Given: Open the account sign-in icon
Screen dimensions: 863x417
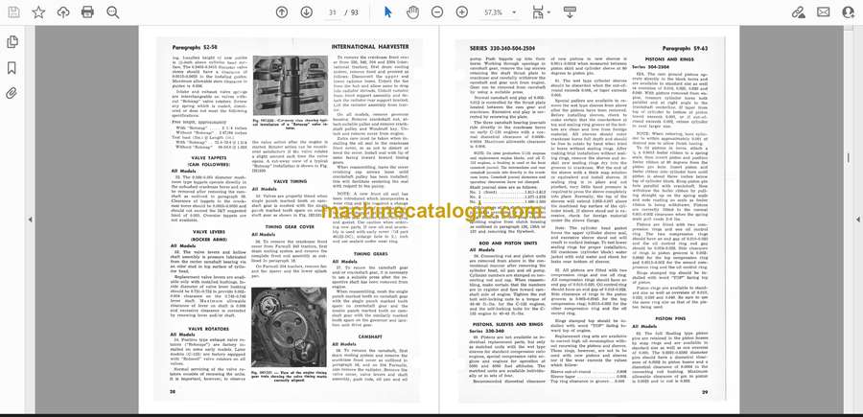Looking at the screenshot, I should point(849,12).
